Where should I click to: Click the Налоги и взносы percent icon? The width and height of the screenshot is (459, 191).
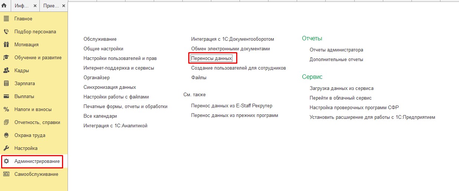coord(6,110)
